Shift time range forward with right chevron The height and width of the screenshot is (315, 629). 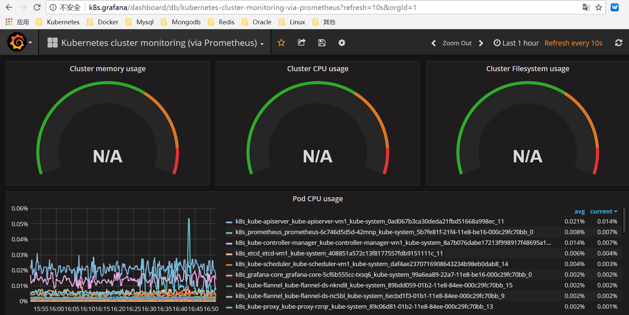click(481, 43)
